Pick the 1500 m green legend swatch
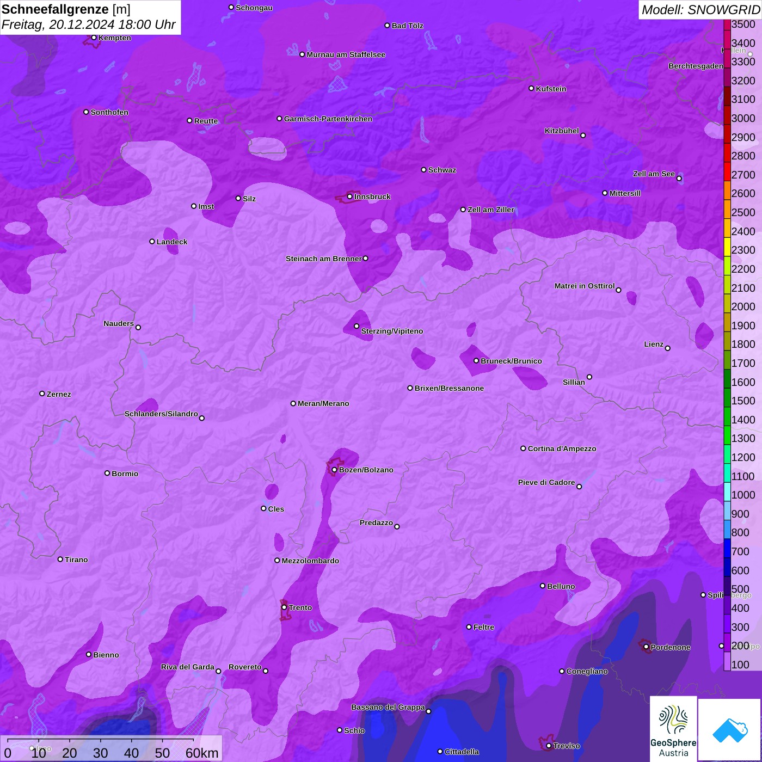 coord(727,398)
